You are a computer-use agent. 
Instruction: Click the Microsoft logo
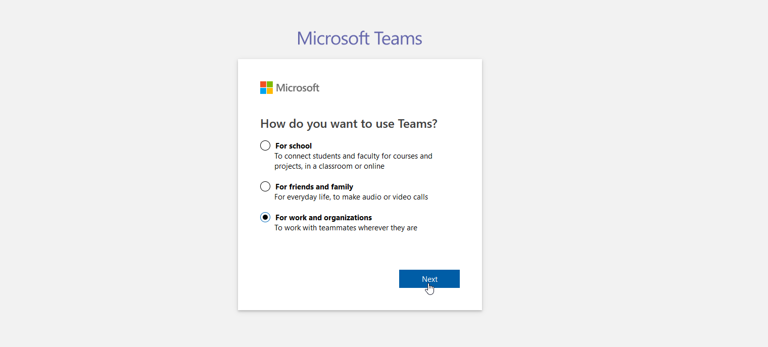290,88
